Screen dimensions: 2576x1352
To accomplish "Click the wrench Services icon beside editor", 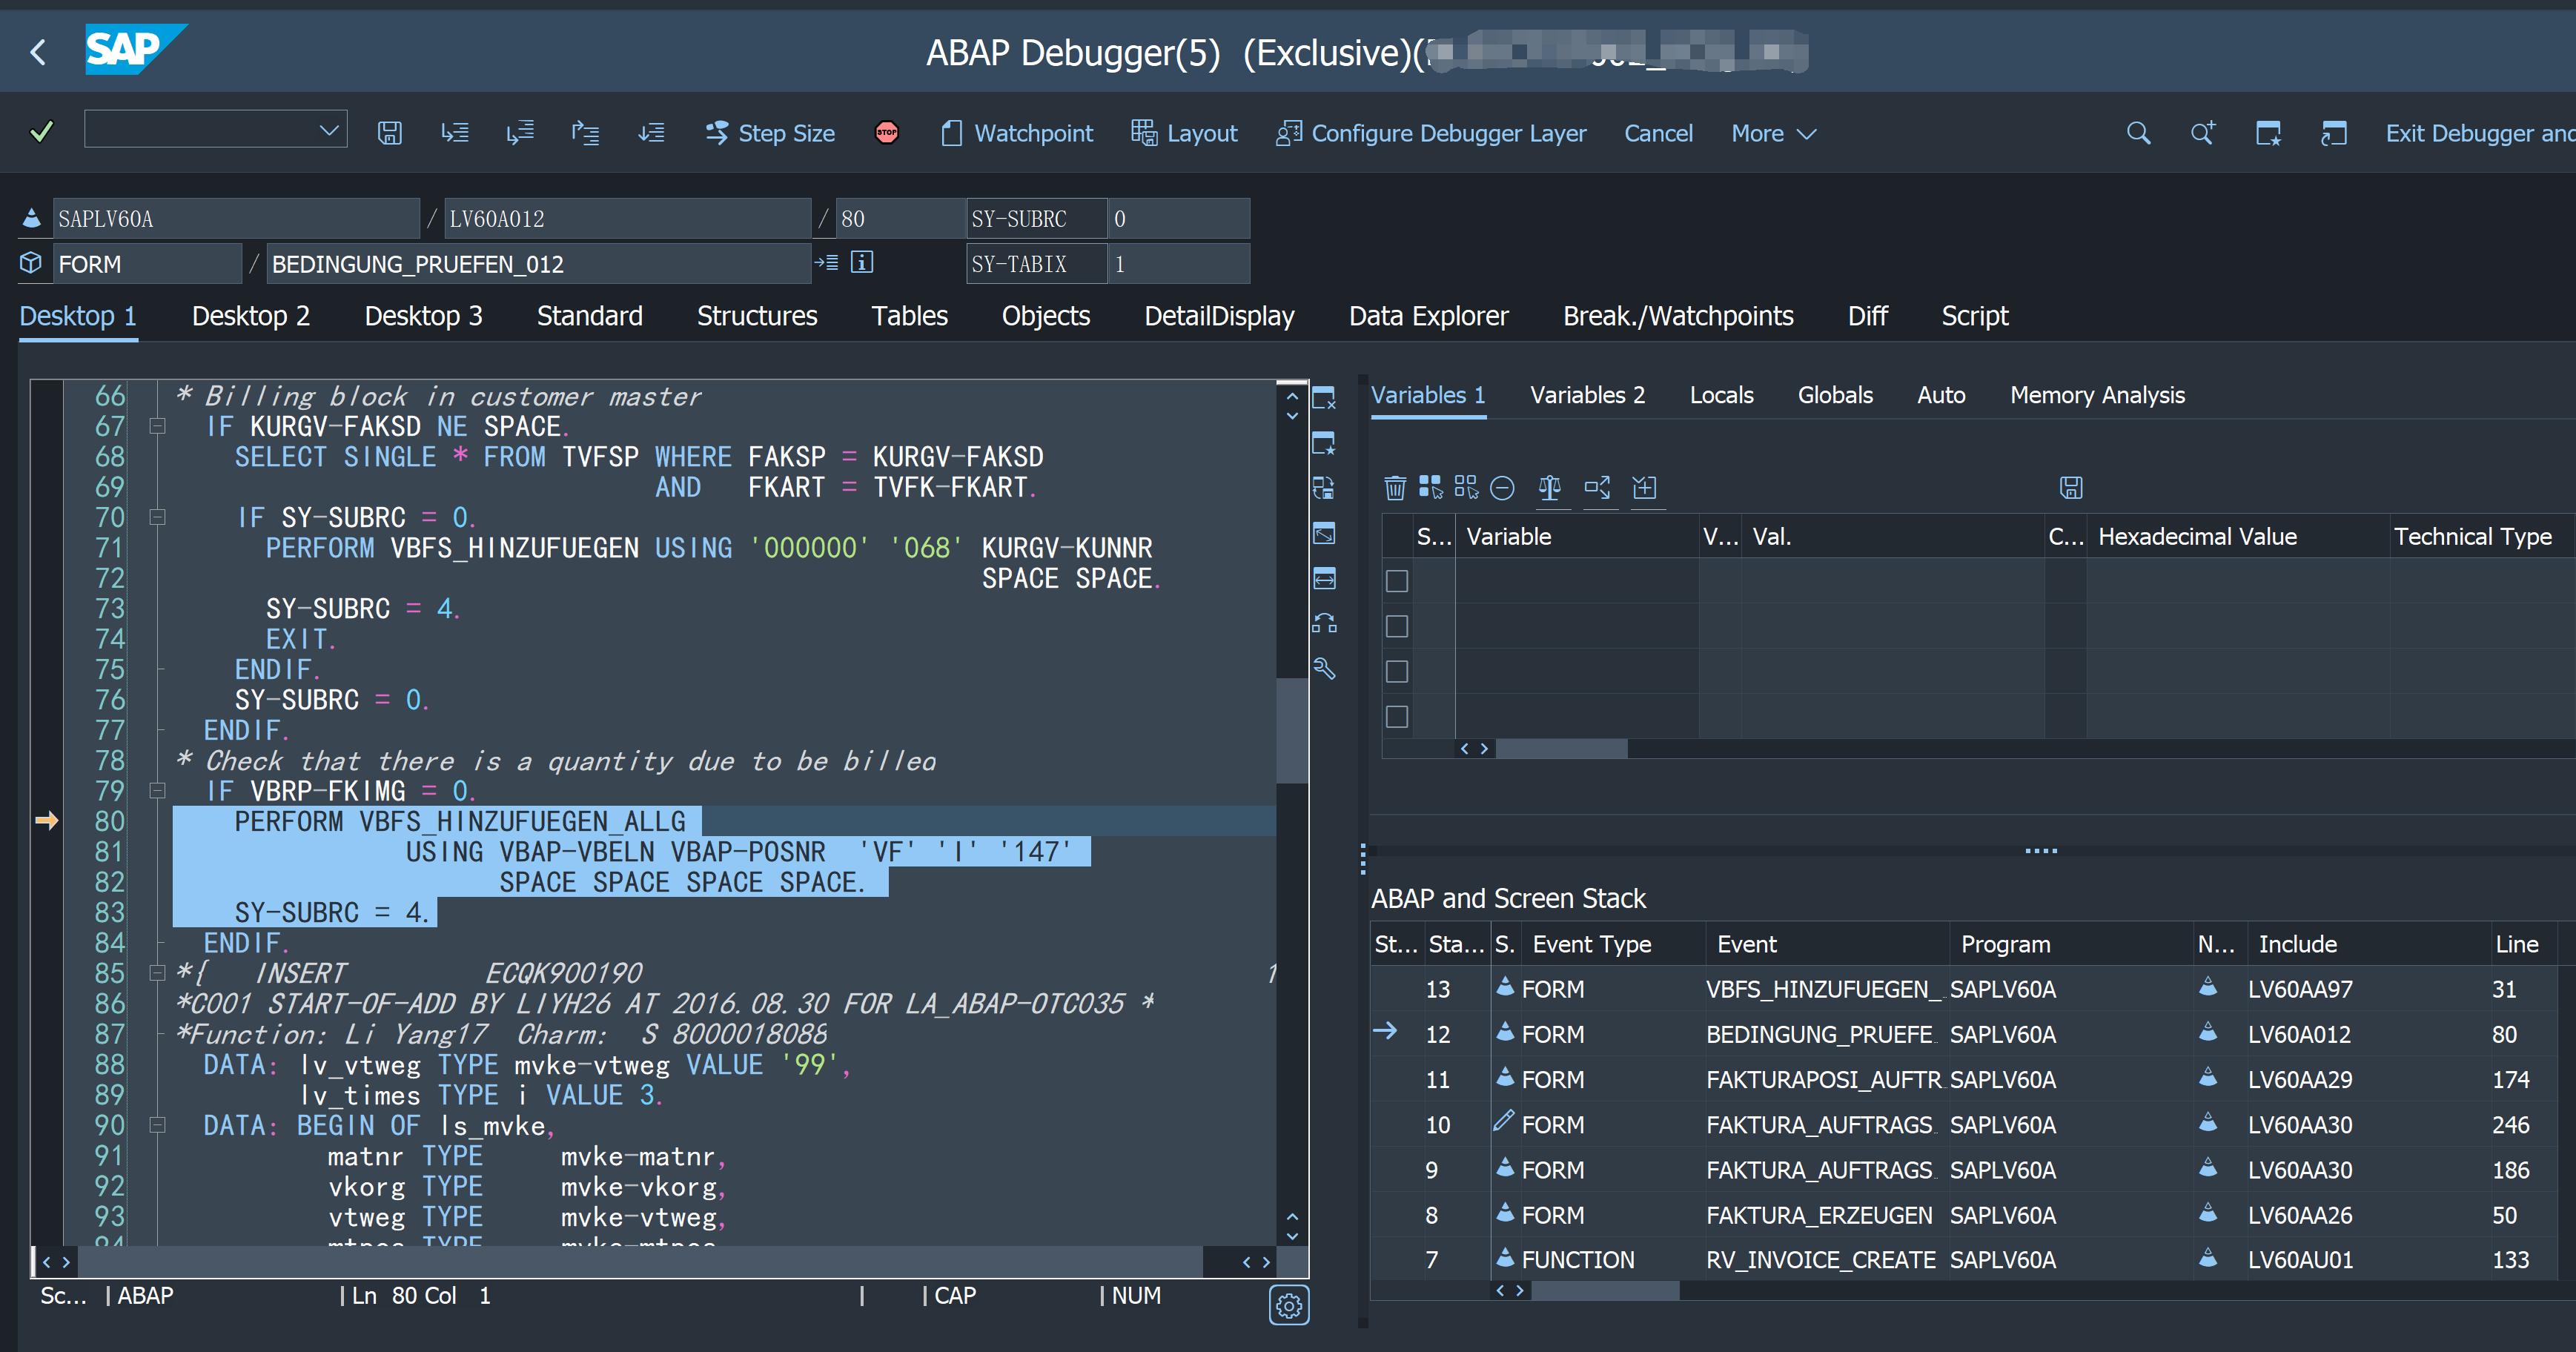I will (1324, 668).
